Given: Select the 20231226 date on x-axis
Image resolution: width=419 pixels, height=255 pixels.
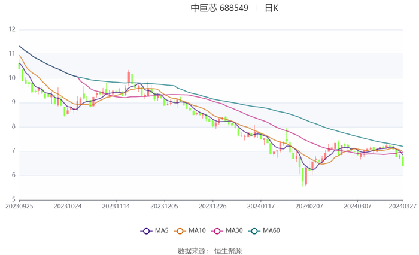Looking at the screenshot, I should click(212, 205).
